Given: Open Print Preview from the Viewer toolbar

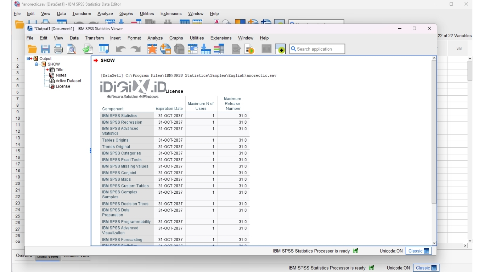Looking at the screenshot, I should 72,49.
